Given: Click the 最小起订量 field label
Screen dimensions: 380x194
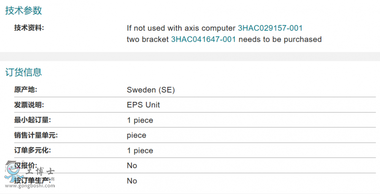Looking at the screenshot, I should 33,120.
